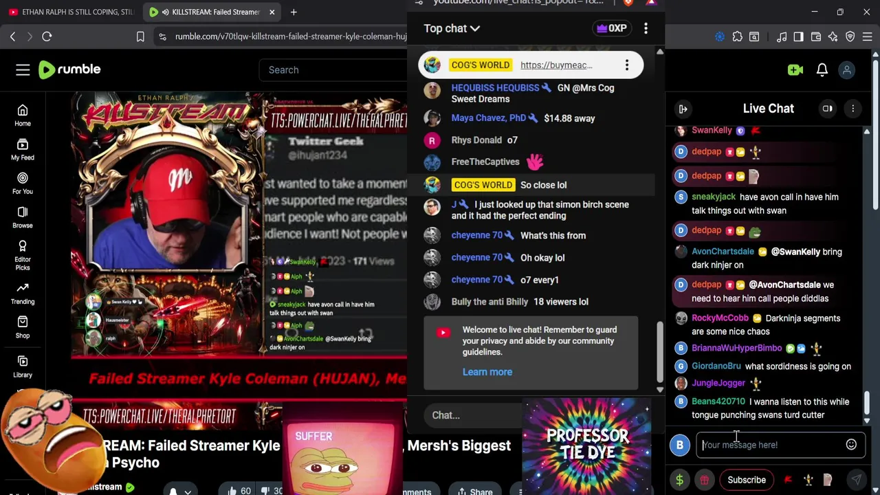
Task: Open My Feed in the sidebar
Action: pos(23,149)
